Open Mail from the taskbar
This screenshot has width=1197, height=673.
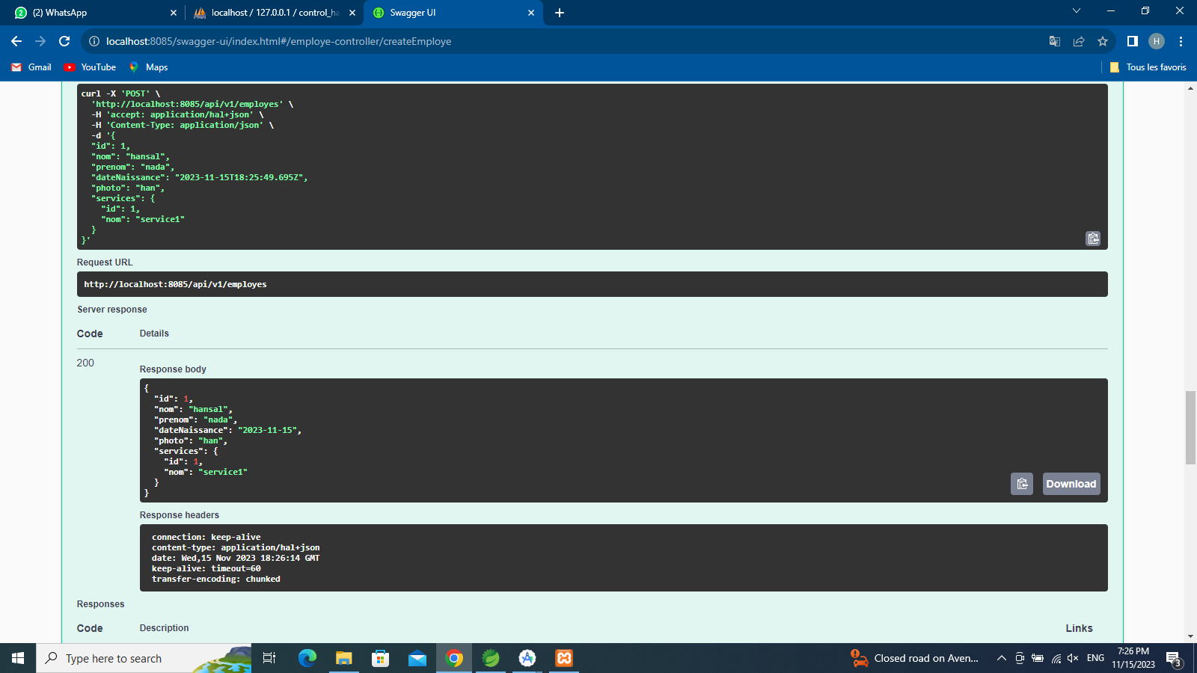point(417,658)
